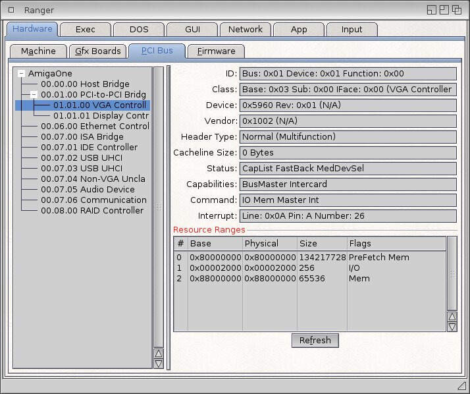
Task: Click the window resize corner gadget
Action: click(x=461, y=385)
